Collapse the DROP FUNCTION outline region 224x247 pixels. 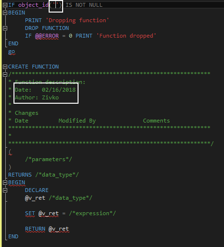[x=5, y=28]
